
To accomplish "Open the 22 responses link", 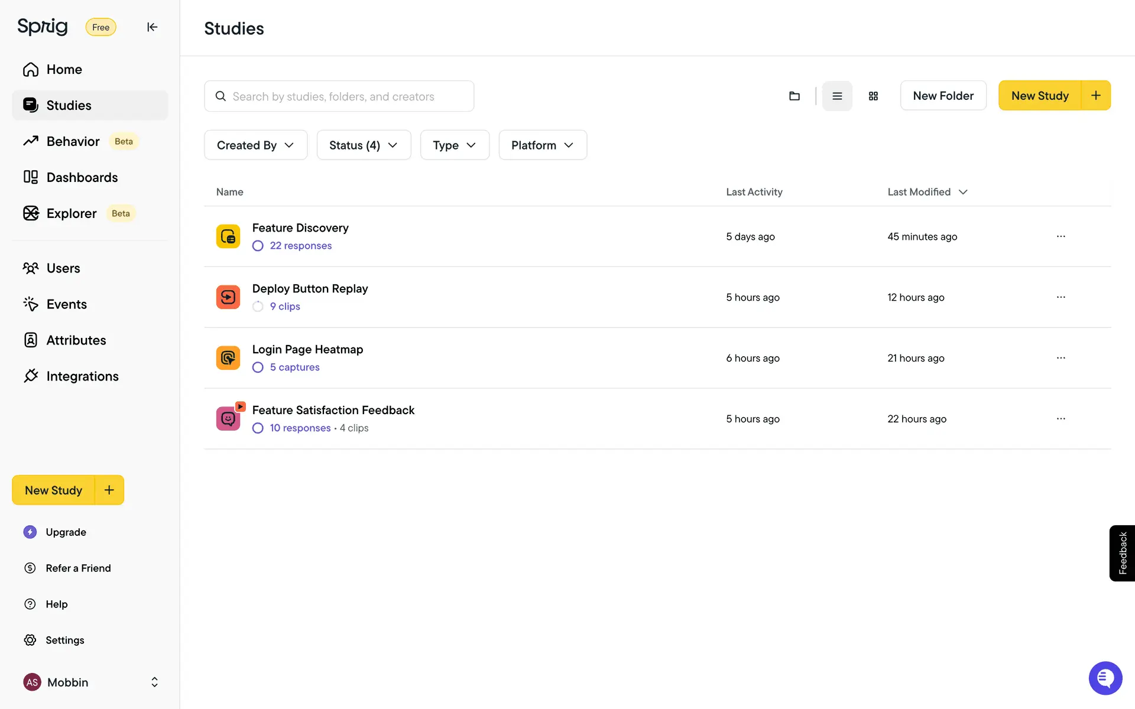I will pos(300,246).
